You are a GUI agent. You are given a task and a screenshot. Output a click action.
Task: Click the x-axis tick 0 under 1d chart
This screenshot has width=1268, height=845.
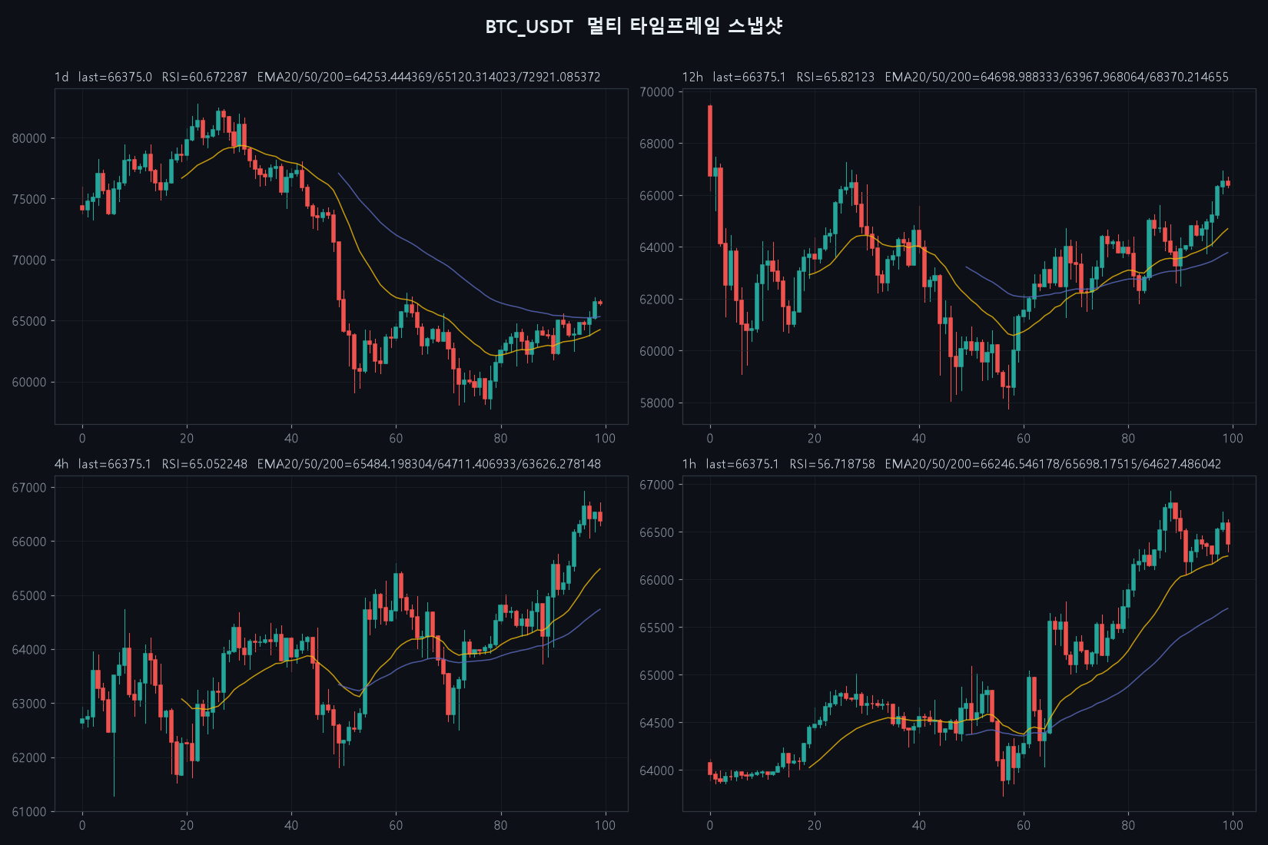(82, 438)
